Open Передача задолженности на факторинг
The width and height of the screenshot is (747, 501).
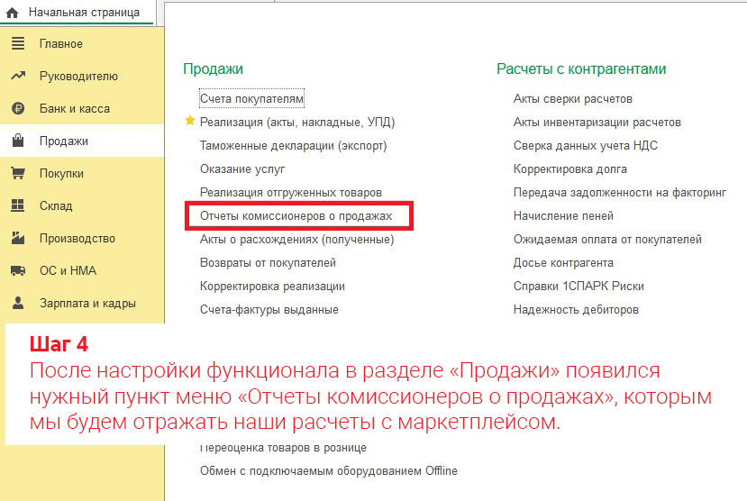(x=620, y=193)
